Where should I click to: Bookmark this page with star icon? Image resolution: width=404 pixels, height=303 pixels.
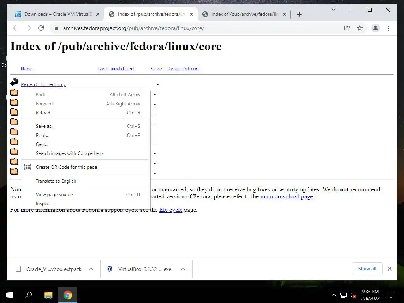(x=360, y=28)
